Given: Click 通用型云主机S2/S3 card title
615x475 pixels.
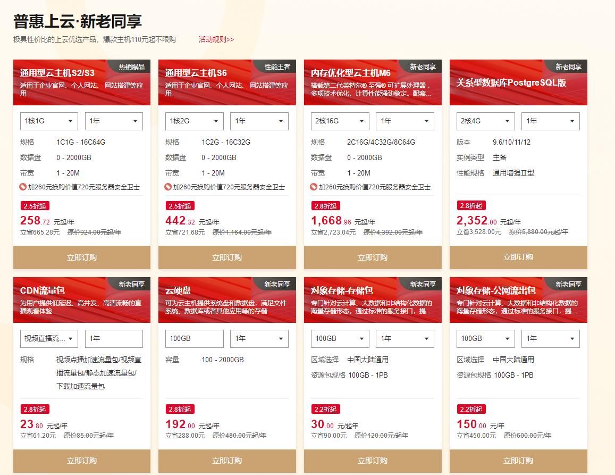Looking at the screenshot, I should 57,73.
